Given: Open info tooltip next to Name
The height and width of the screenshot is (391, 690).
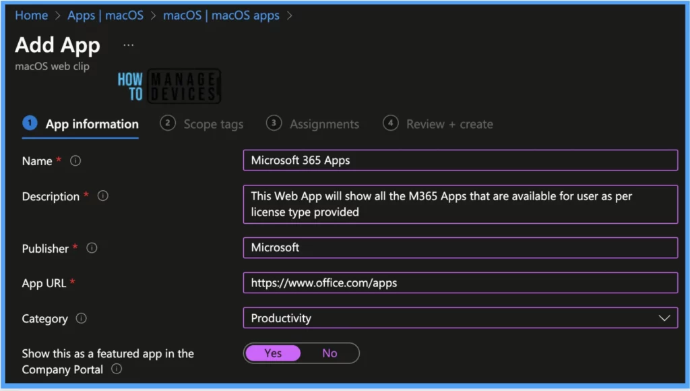Looking at the screenshot, I should [75, 160].
